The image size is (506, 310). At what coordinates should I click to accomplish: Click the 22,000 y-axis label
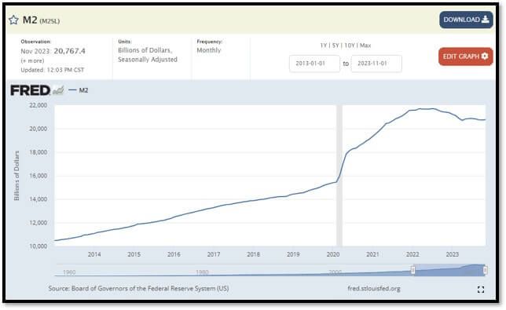(38, 105)
